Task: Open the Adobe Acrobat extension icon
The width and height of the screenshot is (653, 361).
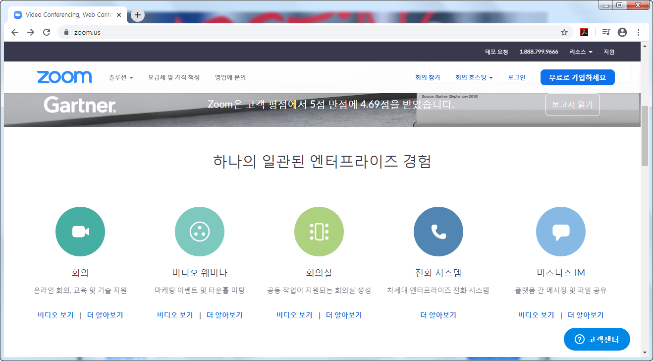Action: (584, 32)
